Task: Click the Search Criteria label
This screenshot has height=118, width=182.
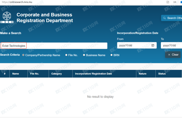Action: [10, 55]
